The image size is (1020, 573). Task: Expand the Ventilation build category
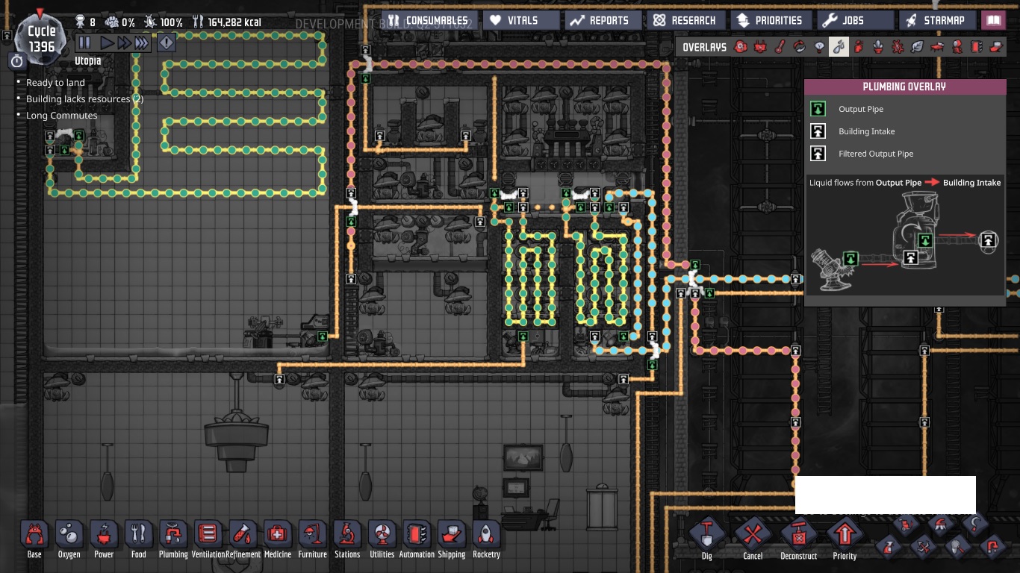208,539
